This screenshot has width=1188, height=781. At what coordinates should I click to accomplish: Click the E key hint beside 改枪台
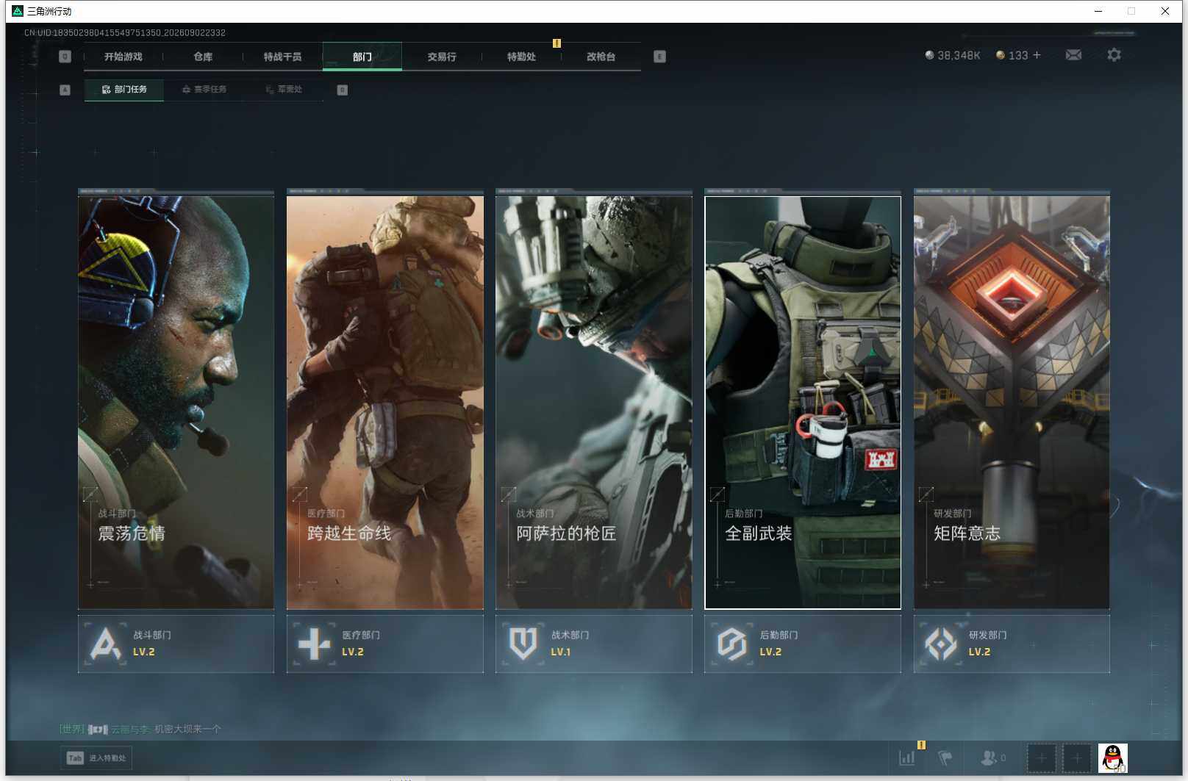click(659, 57)
